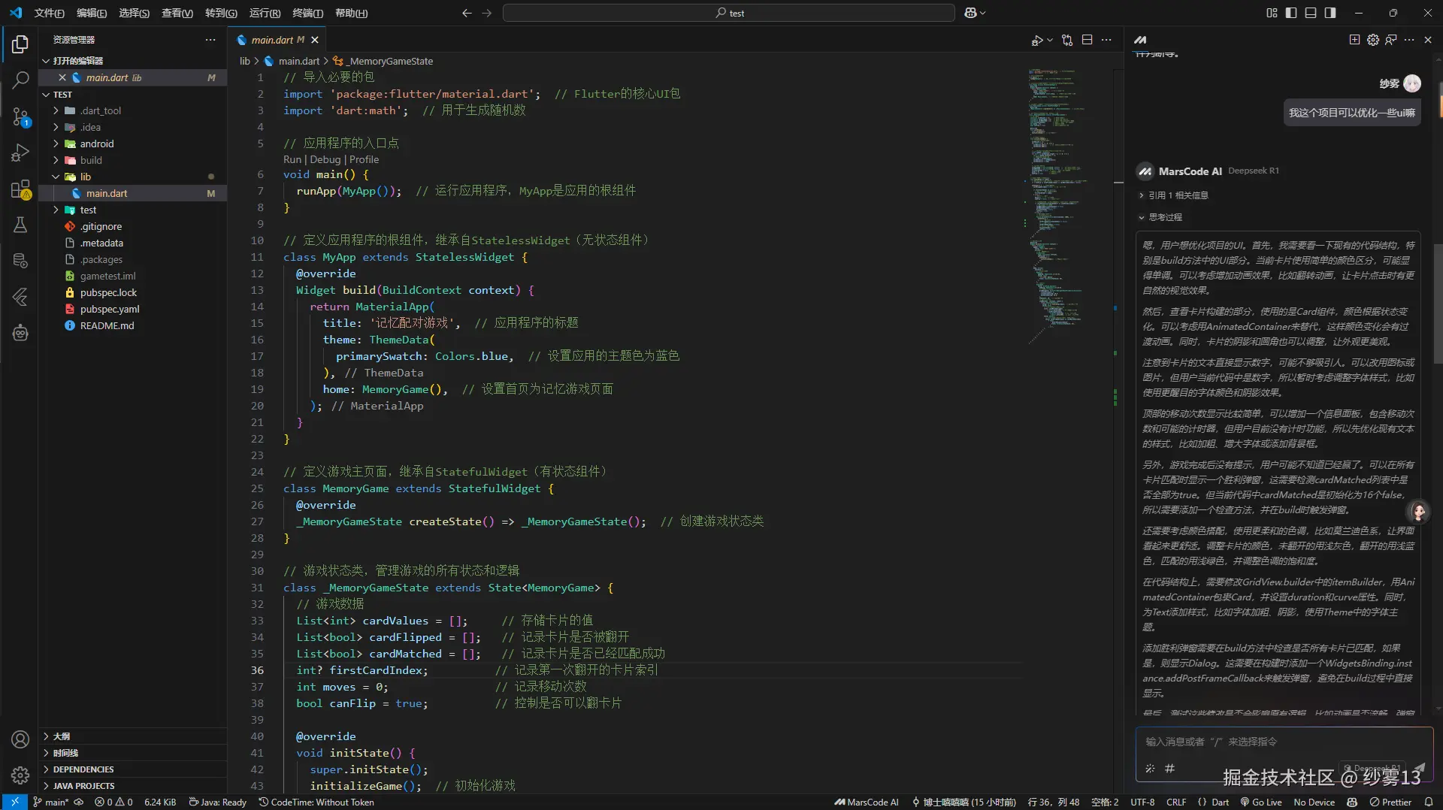Open the Accounts icon
This screenshot has height=810, width=1443.
click(20, 739)
